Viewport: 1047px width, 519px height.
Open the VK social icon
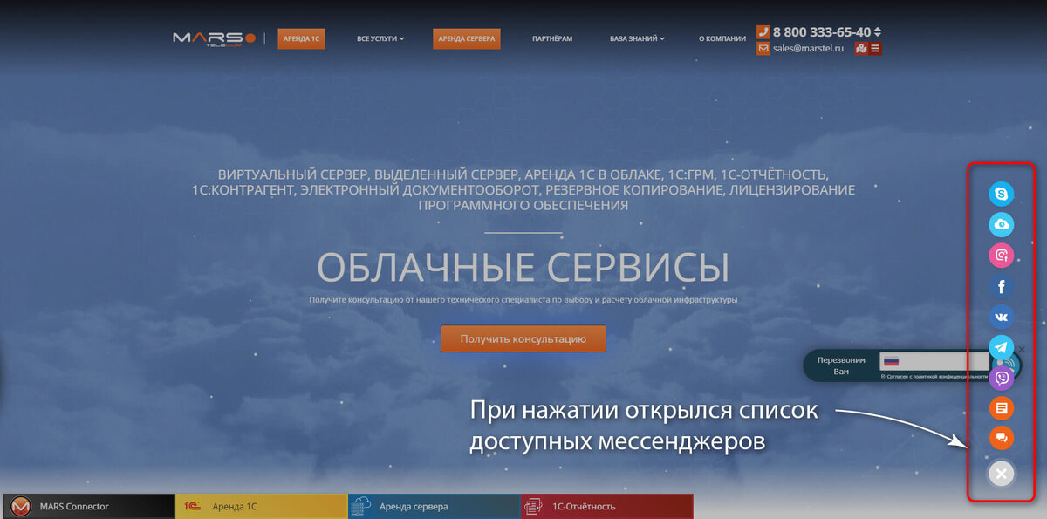tap(1002, 317)
